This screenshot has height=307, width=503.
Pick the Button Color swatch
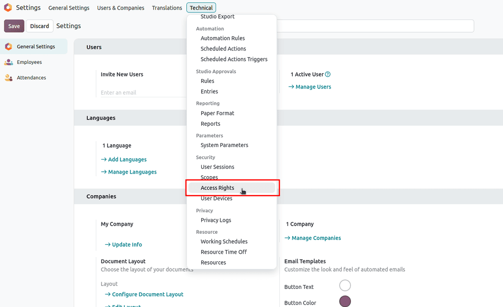(345, 302)
